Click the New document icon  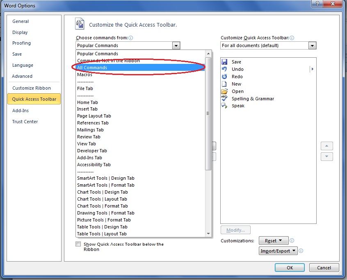(224, 84)
